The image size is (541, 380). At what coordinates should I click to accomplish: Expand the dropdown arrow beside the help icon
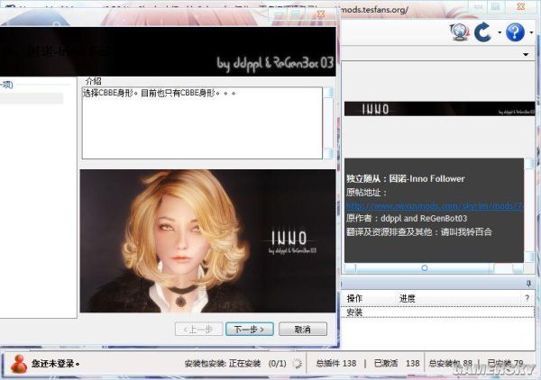[531, 32]
